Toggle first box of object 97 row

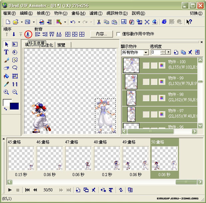(x=146, y=114)
